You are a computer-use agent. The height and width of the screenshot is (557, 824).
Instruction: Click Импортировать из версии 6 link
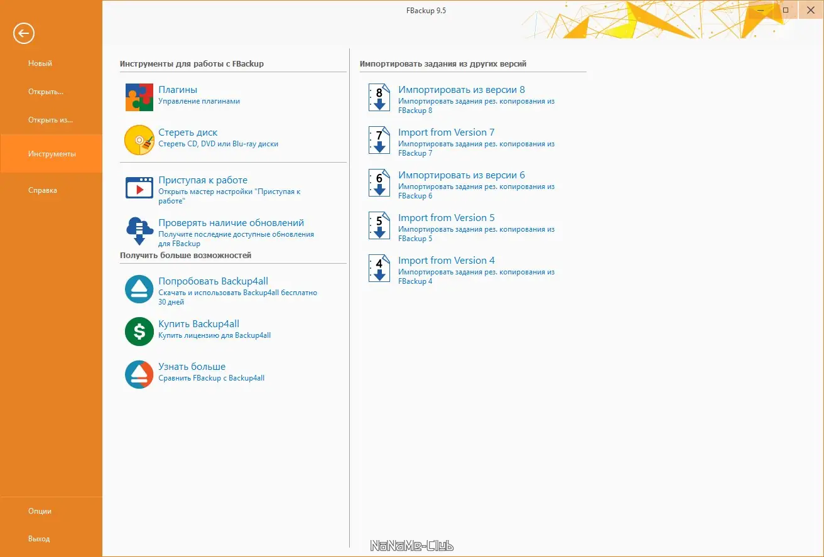(462, 175)
